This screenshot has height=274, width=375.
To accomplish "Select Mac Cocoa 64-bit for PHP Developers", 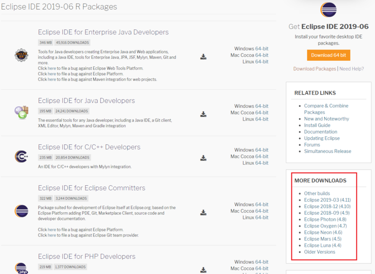I will (x=261, y=268).
